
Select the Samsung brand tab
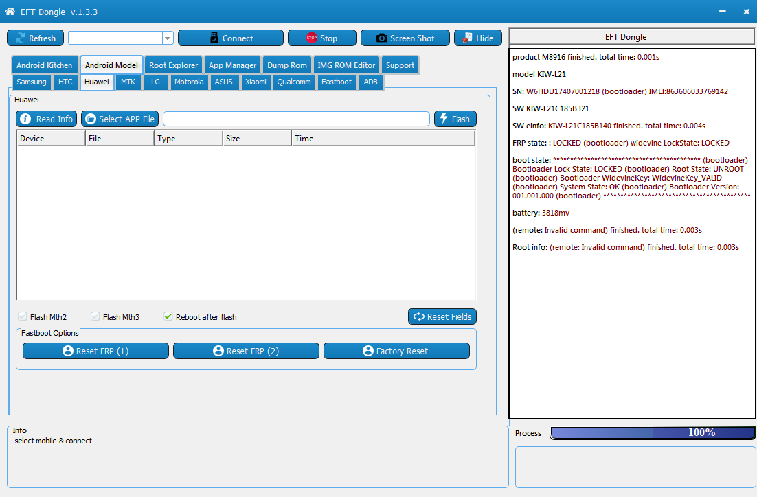pyautogui.click(x=32, y=82)
